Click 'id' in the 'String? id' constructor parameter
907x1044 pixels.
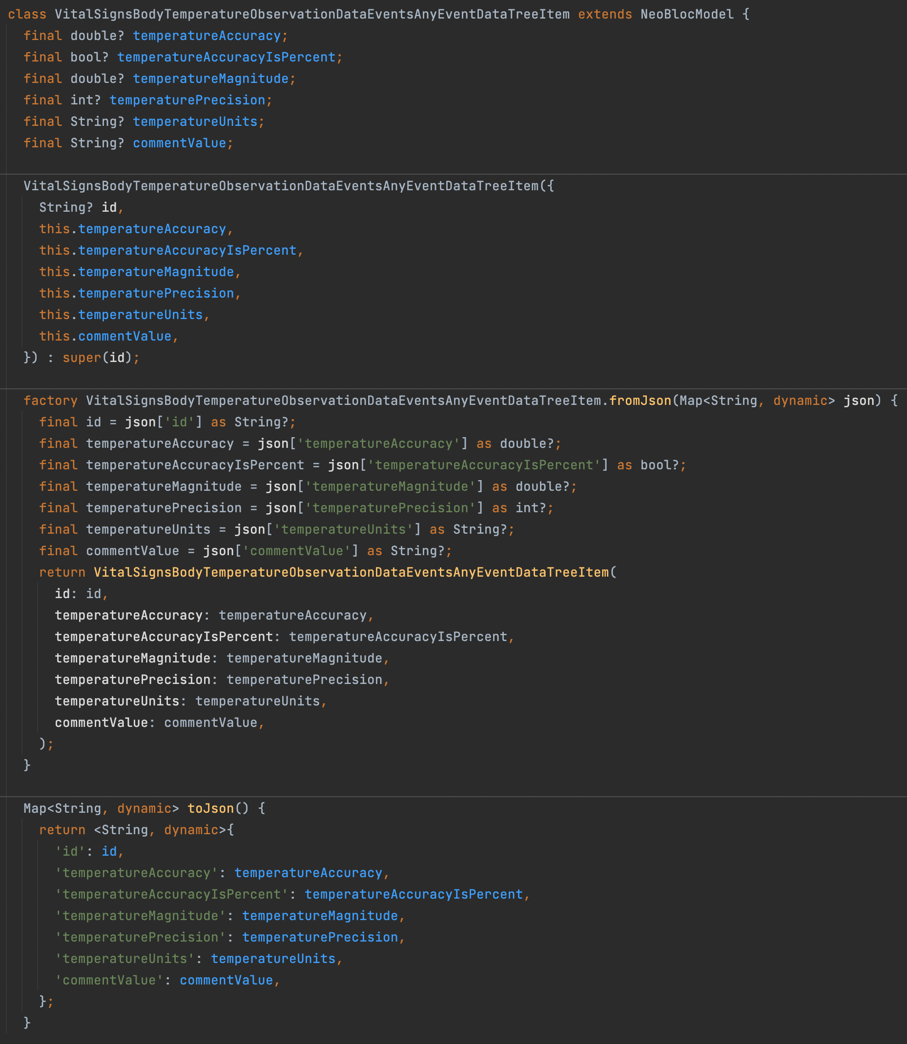click(x=109, y=207)
